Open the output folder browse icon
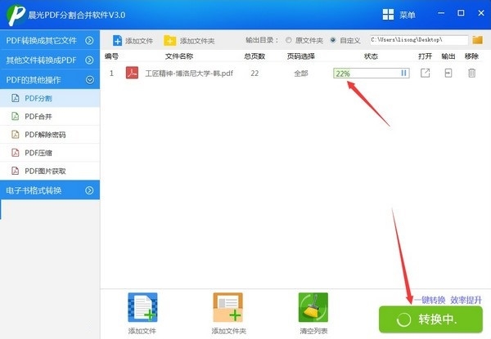The height and width of the screenshot is (339, 491). (477, 40)
